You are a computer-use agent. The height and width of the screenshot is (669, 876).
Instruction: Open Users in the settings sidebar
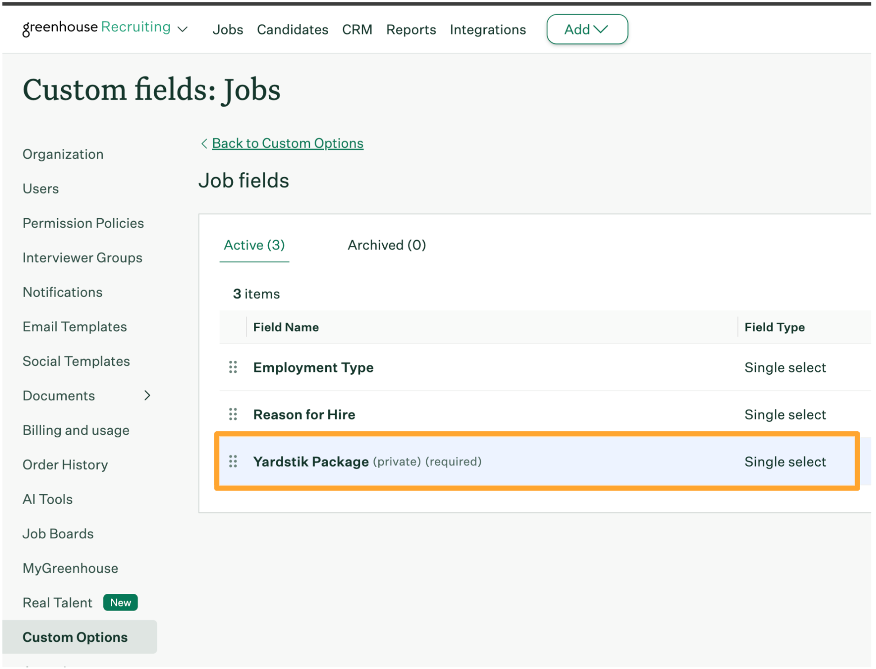tap(41, 189)
